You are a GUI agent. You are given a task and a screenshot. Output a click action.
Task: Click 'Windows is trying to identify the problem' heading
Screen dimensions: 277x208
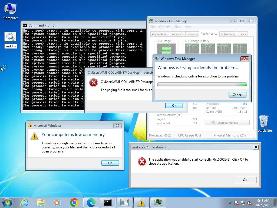click(x=197, y=67)
